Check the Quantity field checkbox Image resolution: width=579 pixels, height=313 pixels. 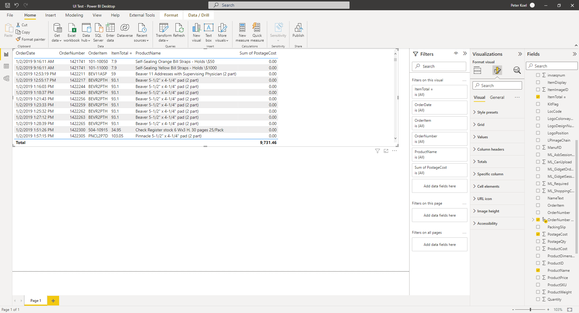[538, 299]
